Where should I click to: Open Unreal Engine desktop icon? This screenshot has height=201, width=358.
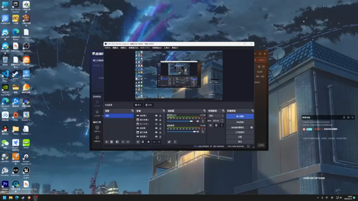[26, 172]
